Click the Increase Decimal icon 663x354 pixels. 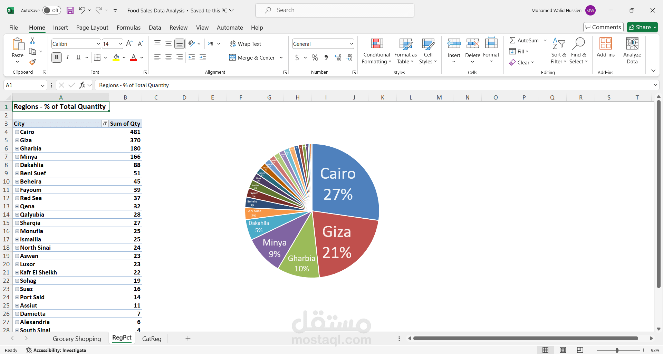click(x=337, y=58)
